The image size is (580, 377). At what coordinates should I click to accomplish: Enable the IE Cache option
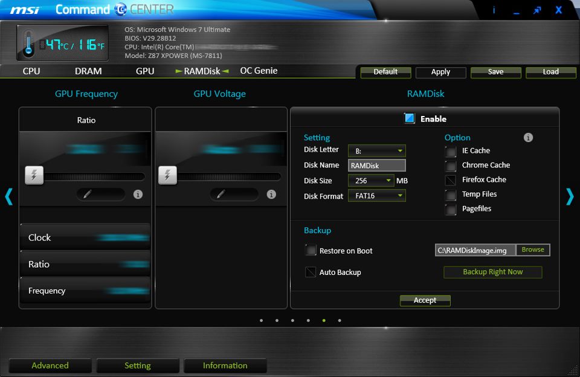point(451,151)
